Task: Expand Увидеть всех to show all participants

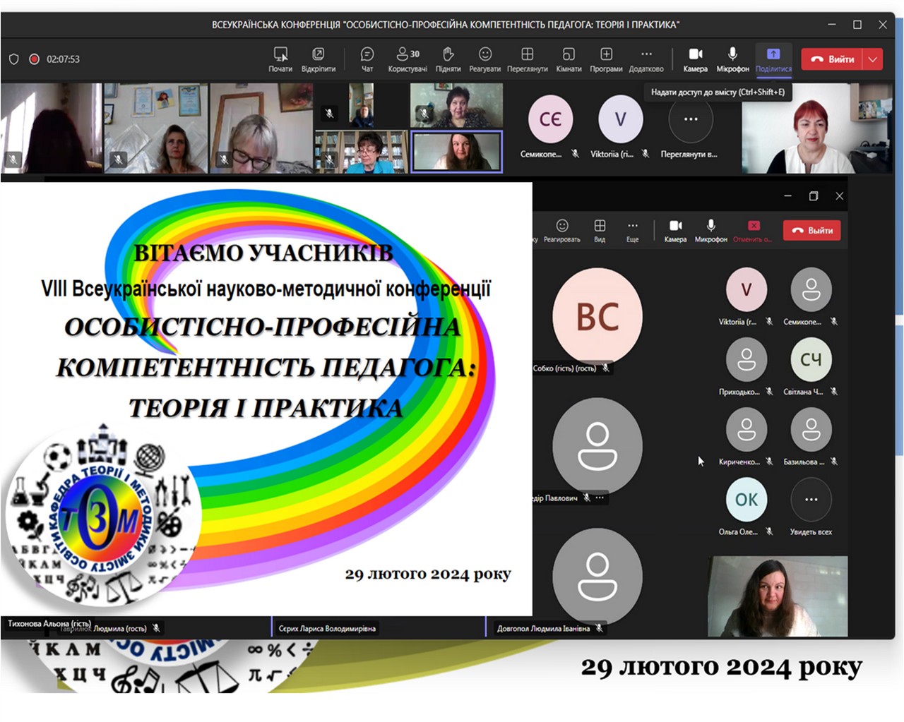Action: [x=811, y=499]
